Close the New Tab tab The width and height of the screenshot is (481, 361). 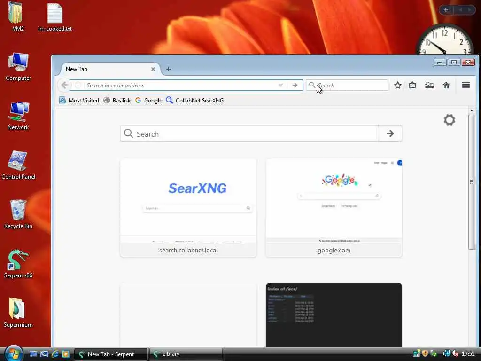click(x=153, y=69)
